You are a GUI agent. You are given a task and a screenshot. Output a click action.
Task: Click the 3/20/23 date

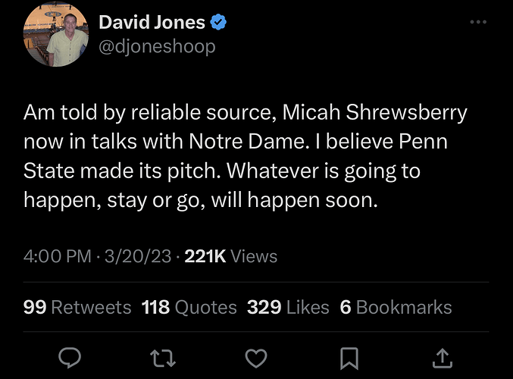tap(139, 257)
